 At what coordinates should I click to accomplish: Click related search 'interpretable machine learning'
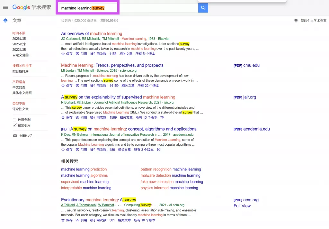tap(86, 188)
